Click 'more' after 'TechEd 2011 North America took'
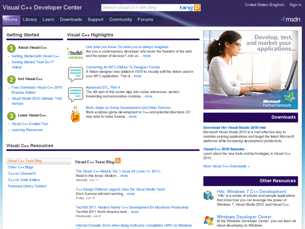The image size is (305, 229). tap(135, 212)
